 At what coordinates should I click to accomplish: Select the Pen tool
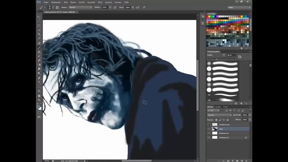click(x=39, y=78)
